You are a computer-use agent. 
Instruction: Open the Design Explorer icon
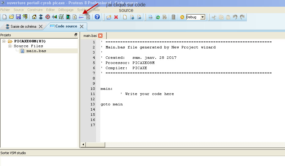point(68,17)
